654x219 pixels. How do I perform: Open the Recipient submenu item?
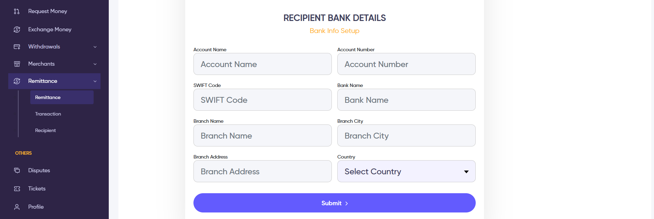pos(45,130)
